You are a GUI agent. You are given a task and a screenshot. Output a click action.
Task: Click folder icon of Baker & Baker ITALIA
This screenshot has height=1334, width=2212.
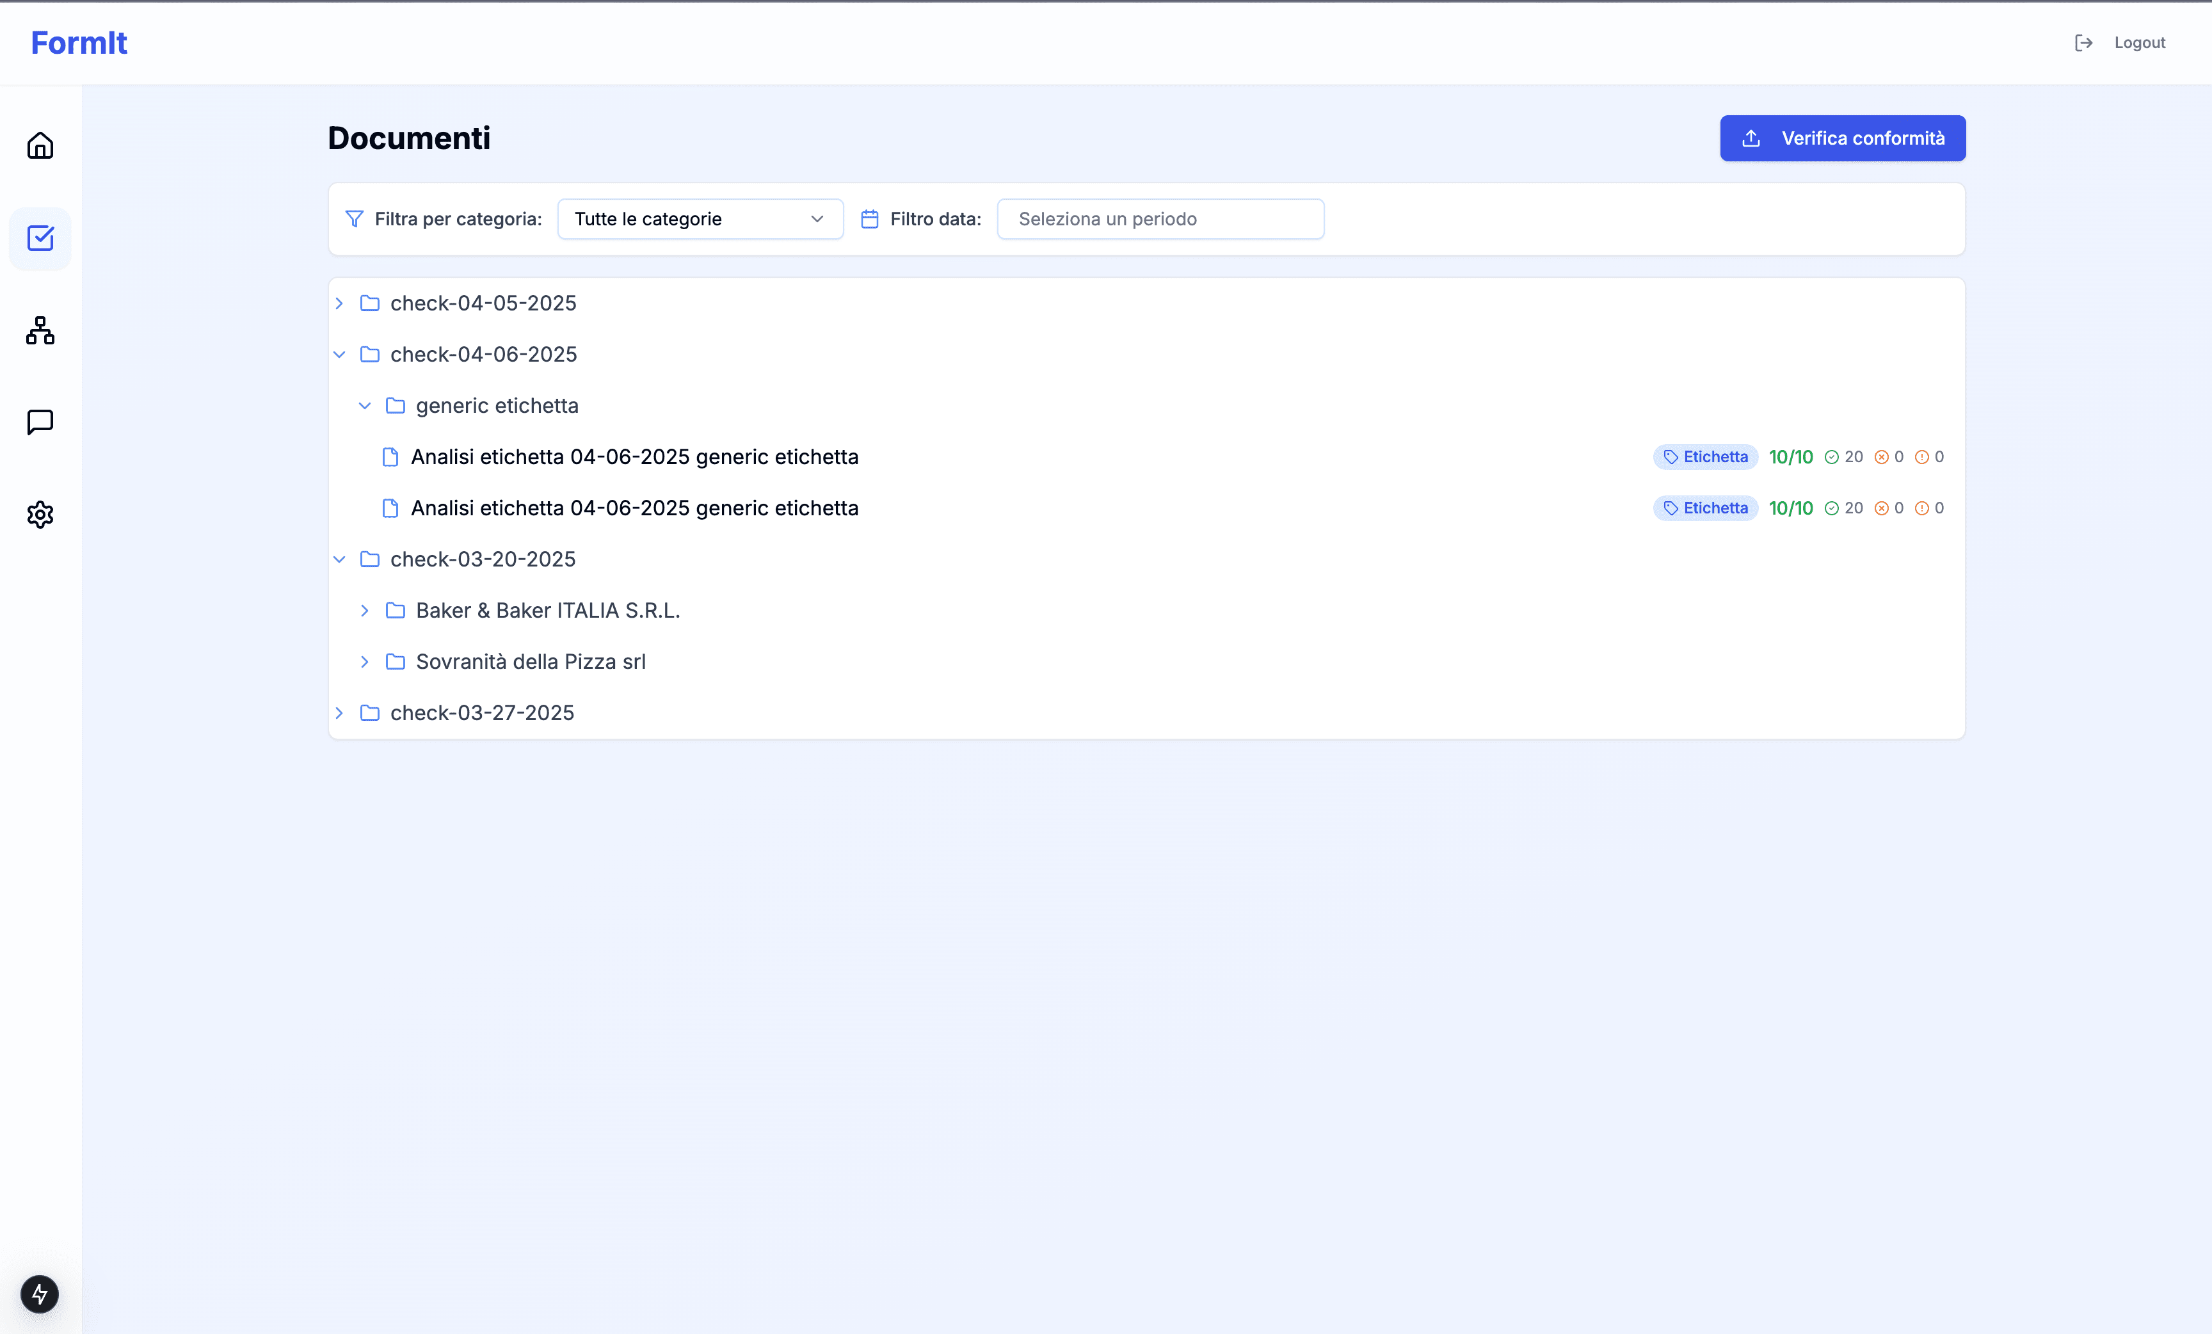395,611
